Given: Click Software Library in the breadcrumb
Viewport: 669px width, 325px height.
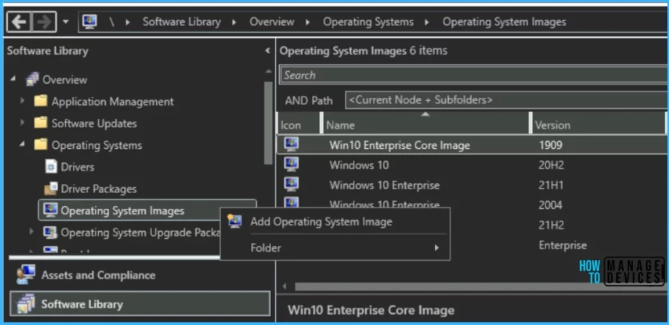Looking at the screenshot, I should pos(182,22).
